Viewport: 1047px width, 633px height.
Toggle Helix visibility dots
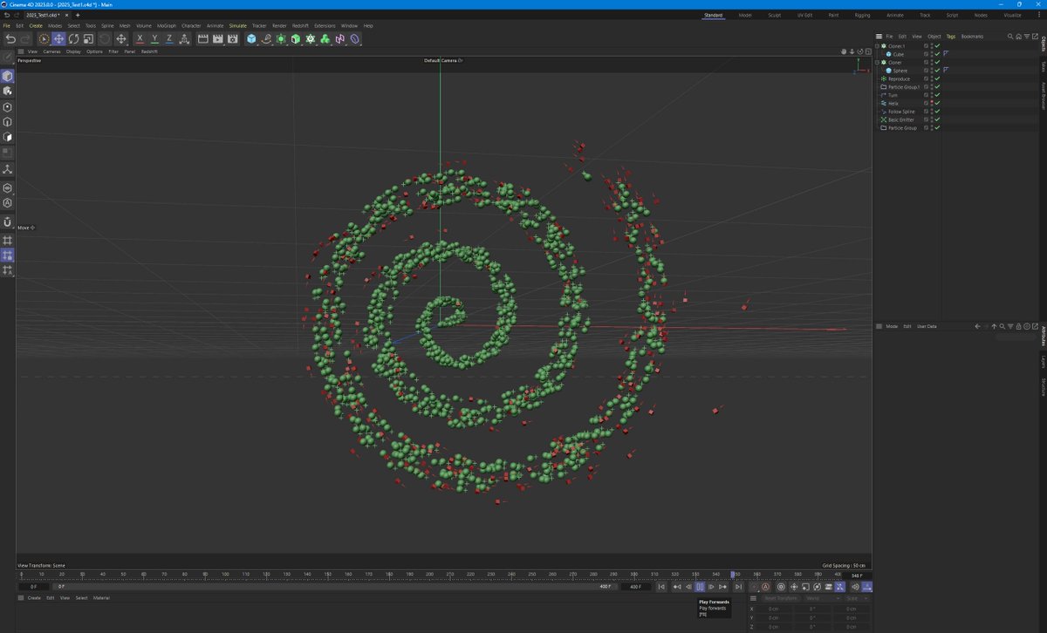(x=932, y=104)
